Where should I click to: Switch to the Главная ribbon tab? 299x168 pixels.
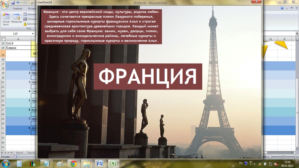point(17,9)
